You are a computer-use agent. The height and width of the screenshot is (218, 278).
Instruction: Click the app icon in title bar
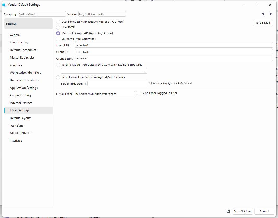4,5
